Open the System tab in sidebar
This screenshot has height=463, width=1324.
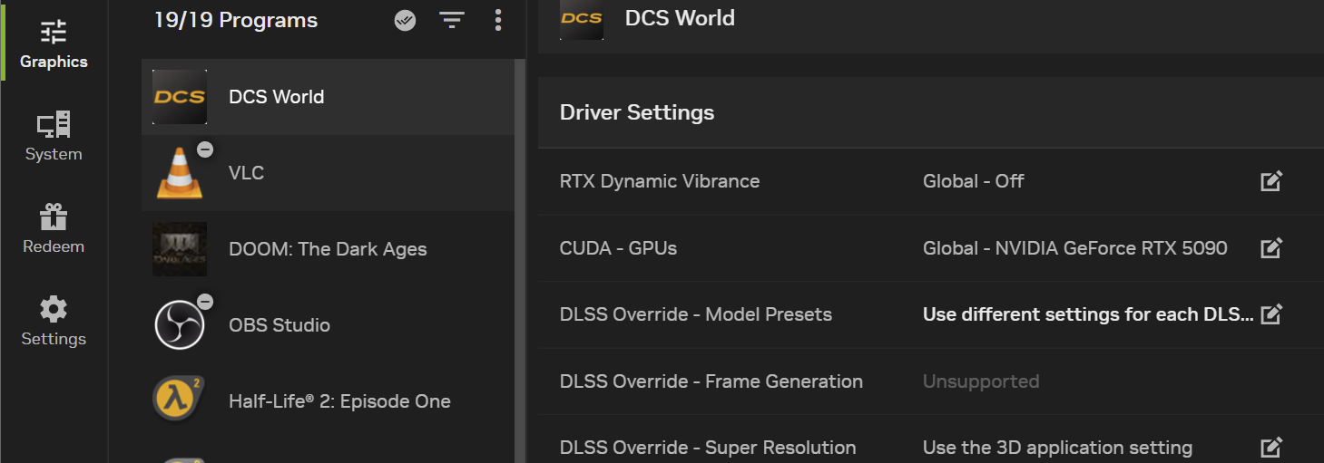54,136
